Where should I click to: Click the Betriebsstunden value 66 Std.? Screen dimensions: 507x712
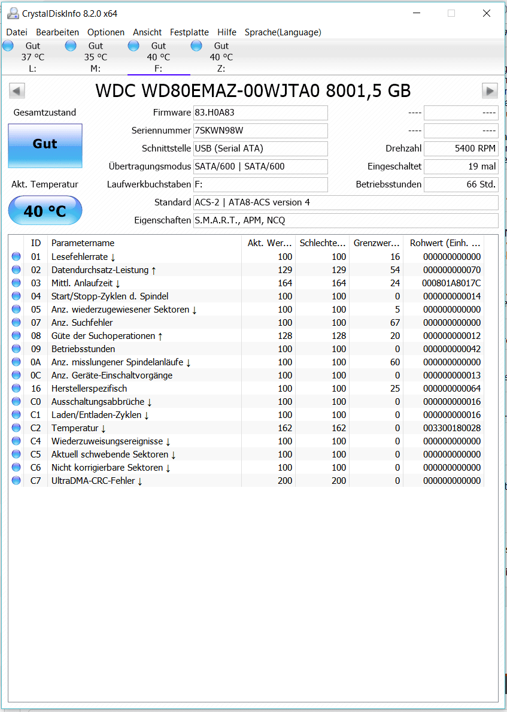tap(461, 184)
